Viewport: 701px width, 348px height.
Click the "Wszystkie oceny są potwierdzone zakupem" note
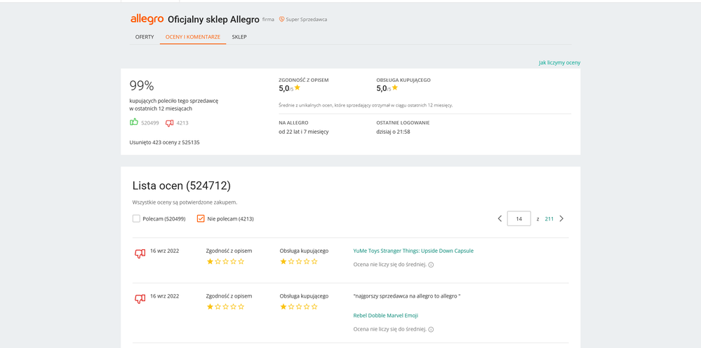tap(185, 202)
